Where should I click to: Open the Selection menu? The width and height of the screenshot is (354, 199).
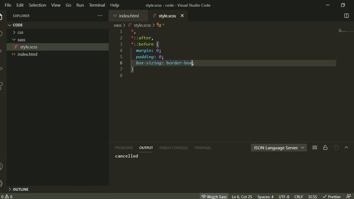point(37,5)
